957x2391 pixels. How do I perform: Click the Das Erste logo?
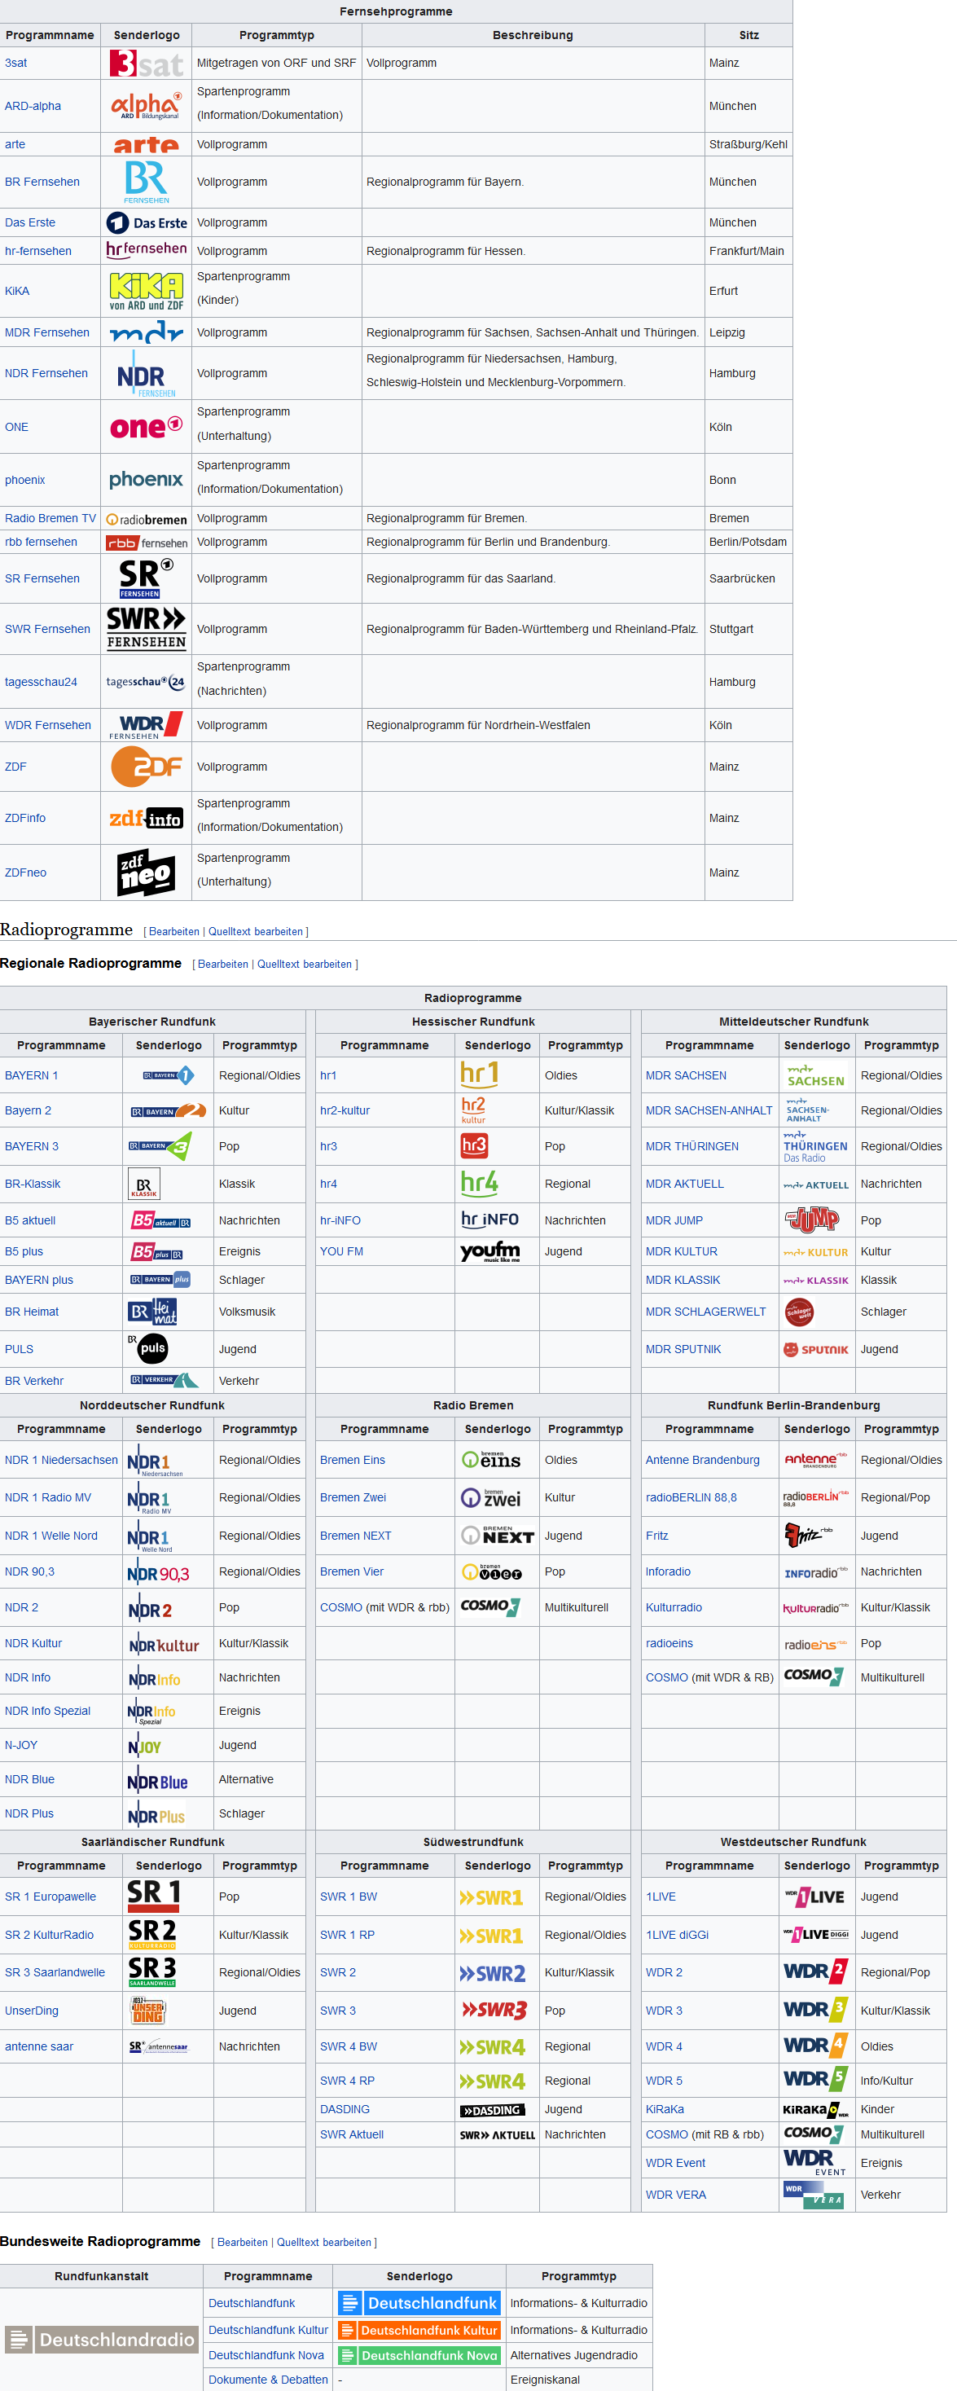coord(147,222)
